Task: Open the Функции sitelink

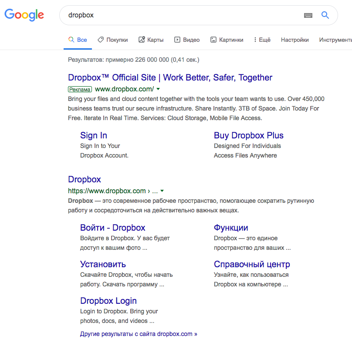Action: [x=231, y=228]
